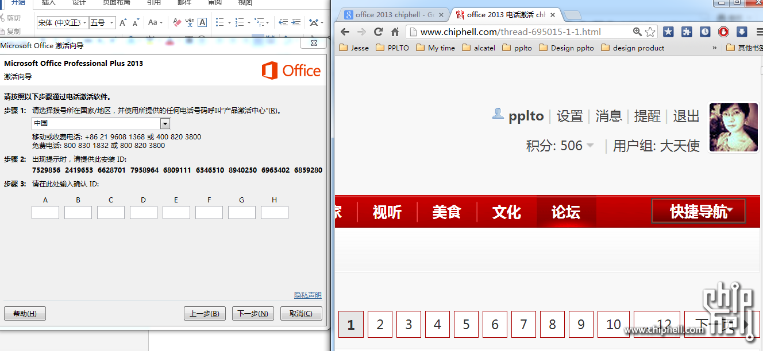
Task: Click the blue star extension icon
Action: (x=668, y=32)
